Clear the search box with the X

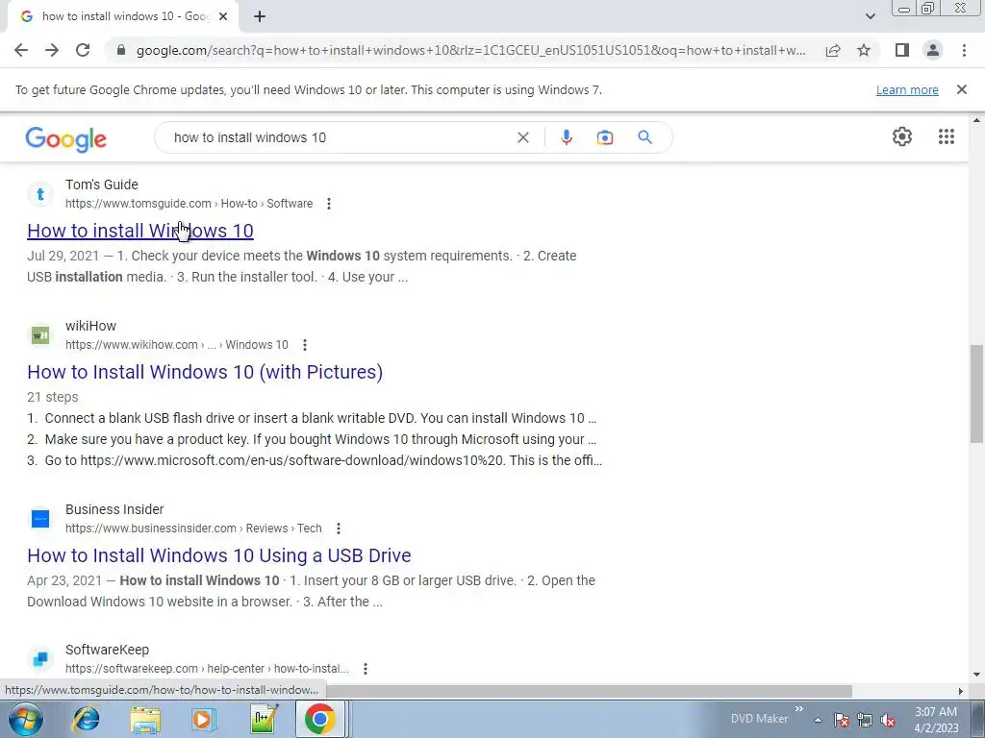522,137
